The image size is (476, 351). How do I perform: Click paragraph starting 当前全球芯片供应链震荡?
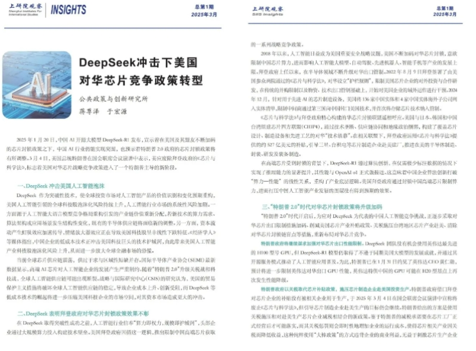click(111, 278)
